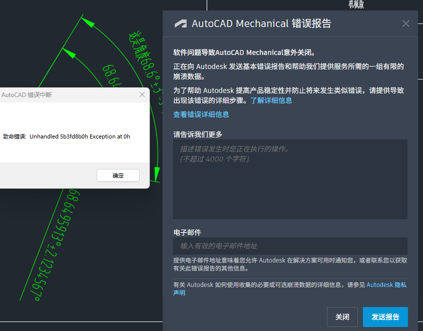
Task: Click the 关闭 button in the error report
Action: click(x=342, y=317)
